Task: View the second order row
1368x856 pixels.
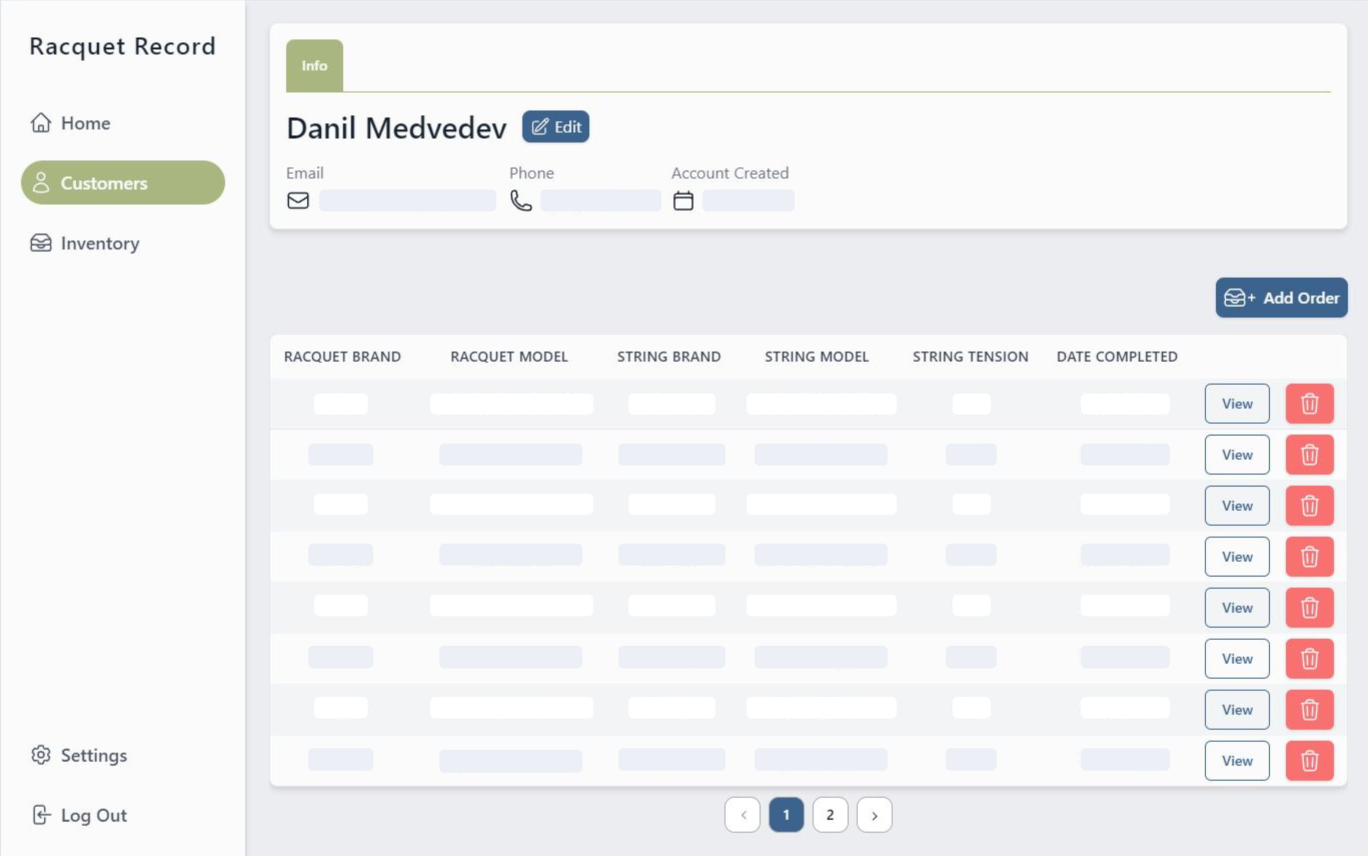Action: [1237, 455]
